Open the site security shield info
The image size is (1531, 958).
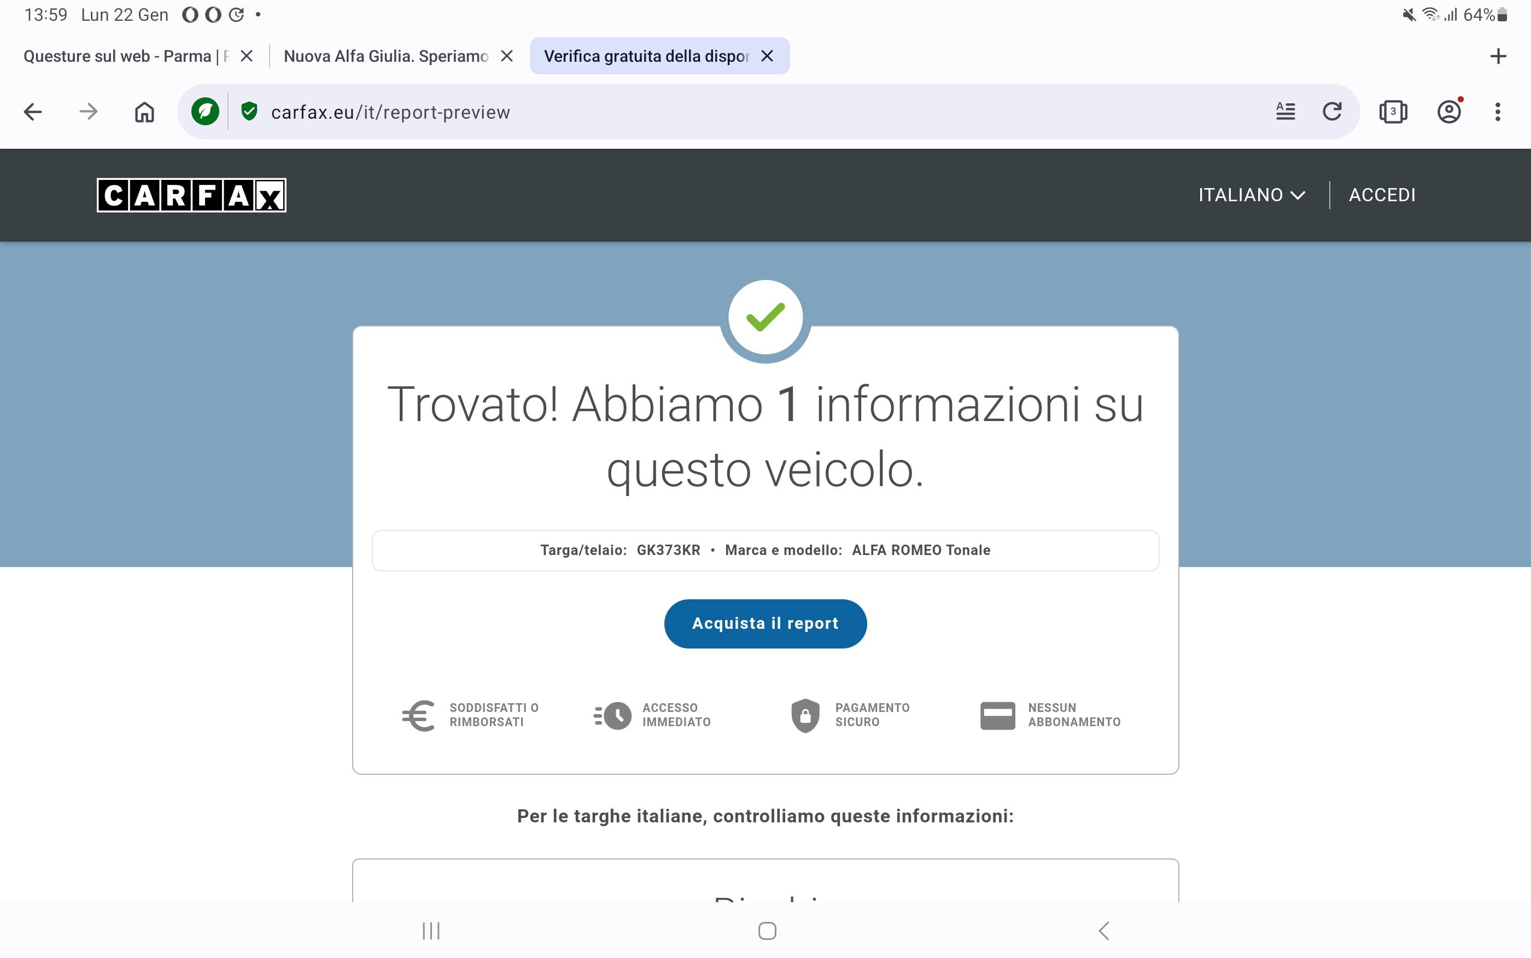[x=249, y=112]
